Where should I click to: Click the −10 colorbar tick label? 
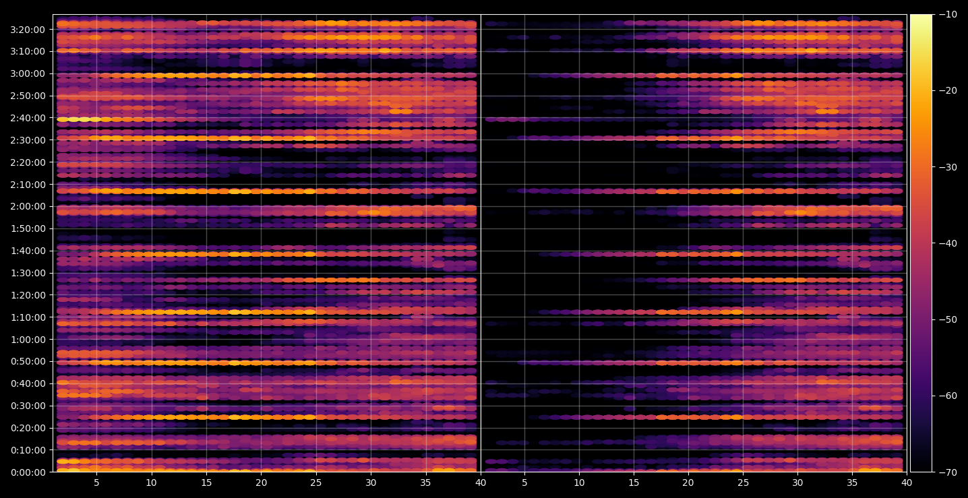tap(947, 14)
